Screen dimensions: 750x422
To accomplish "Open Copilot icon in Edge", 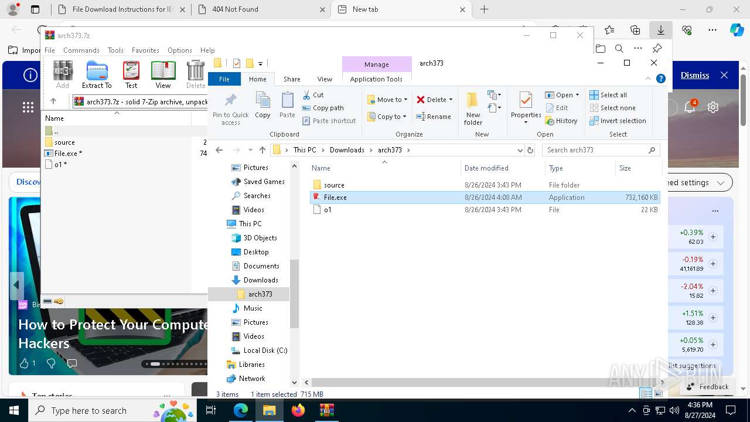I will click(737, 30).
